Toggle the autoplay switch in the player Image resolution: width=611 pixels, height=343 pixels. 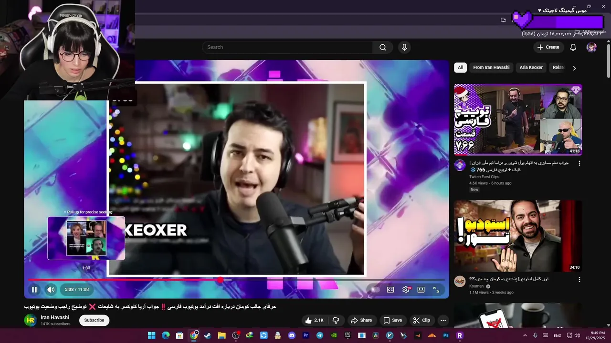(x=375, y=290)
